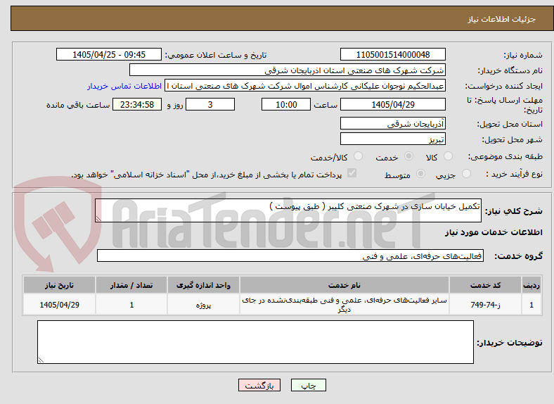Click the نام خدمت column header
Screen dimensions: 554x404
click(x=344, y=285)
